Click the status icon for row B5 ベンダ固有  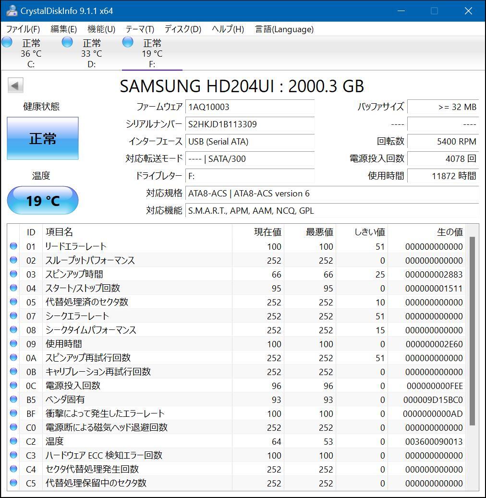13,399
